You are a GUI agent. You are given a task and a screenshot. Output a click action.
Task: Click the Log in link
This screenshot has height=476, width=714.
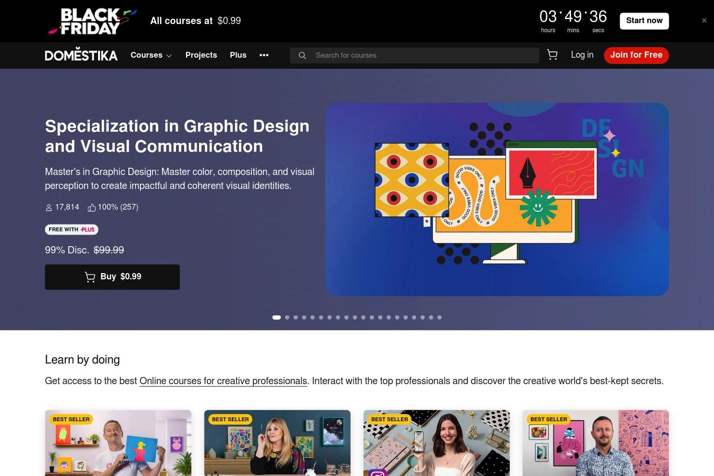coord(582,55)
